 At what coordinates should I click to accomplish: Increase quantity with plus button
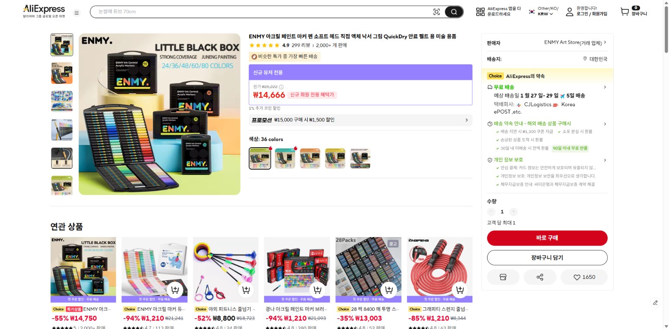tap(513, 212)
